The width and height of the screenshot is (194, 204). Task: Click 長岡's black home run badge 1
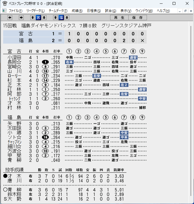(45, 62)
